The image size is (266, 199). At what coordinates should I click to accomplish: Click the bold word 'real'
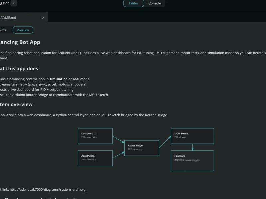tap(76, 79)
